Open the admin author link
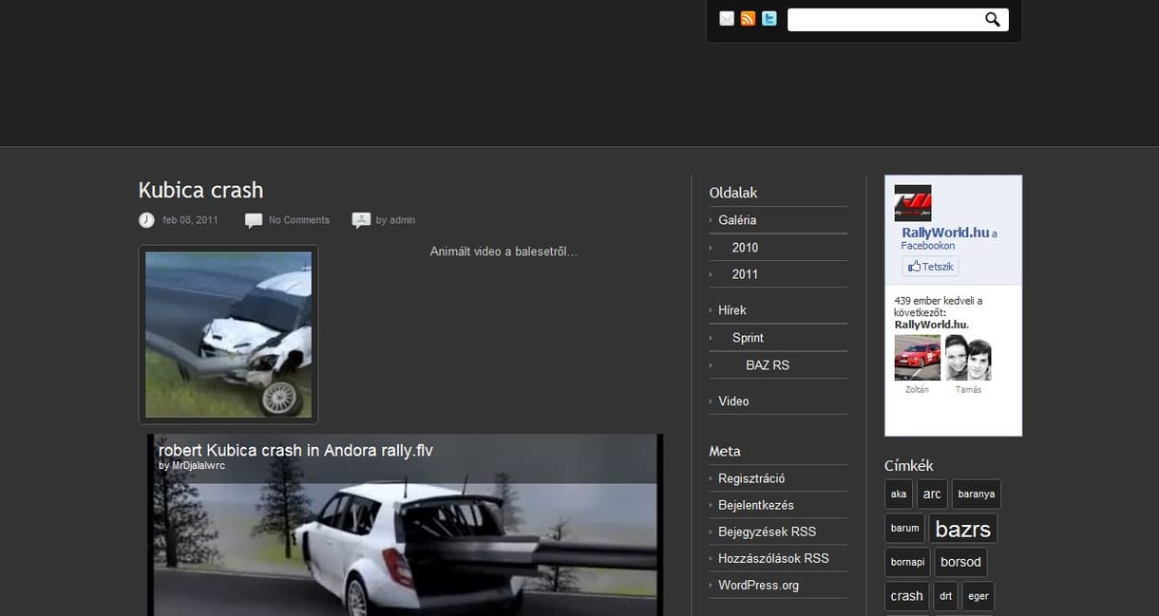The height and width of the screenshot is (616, 1159). pos(402,220)
